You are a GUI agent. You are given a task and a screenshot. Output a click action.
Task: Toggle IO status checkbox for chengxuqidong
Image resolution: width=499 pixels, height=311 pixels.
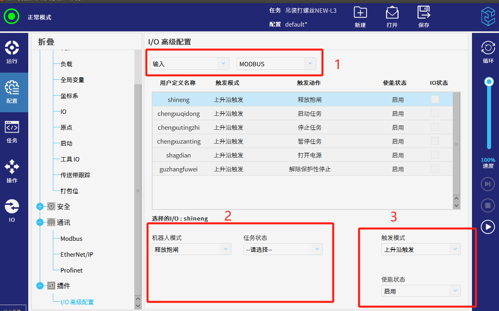pos(435,113)
